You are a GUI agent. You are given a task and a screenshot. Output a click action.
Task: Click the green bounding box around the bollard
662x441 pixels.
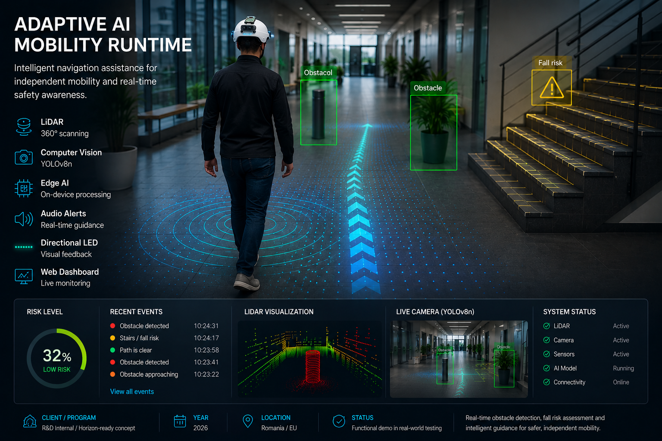pyautogui.click(x=319, y=112)
